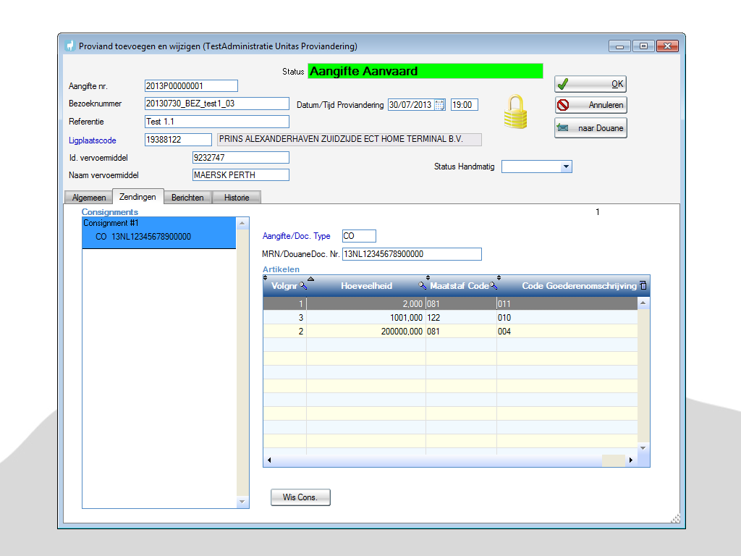This screenshot has height=556, width=741.
Task: Click the magnifier icon in the Hoeveelheid column header
Action: 422,285
